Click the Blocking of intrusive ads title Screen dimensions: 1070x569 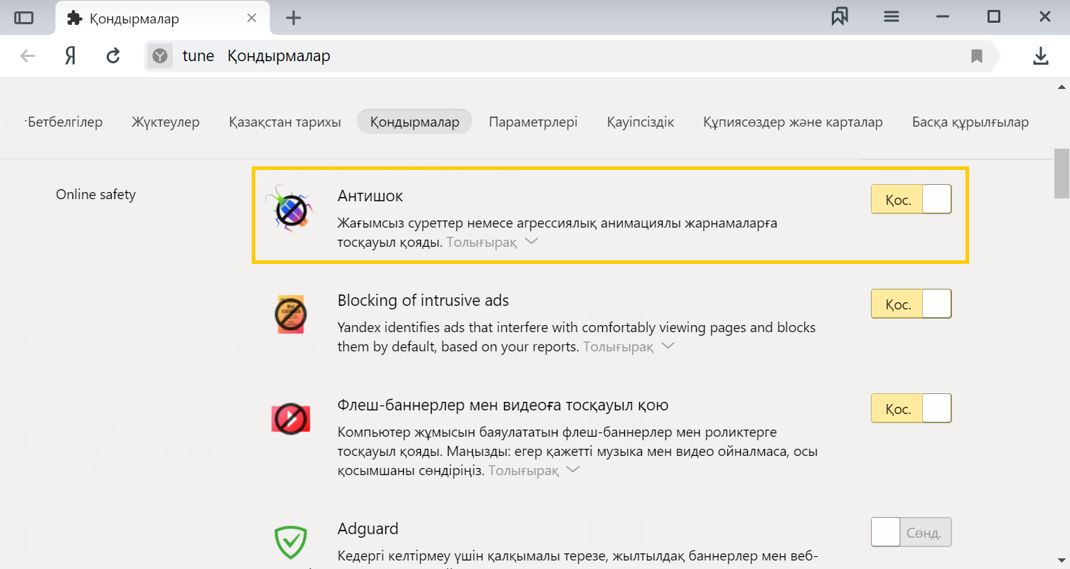[x=423, y=300]
